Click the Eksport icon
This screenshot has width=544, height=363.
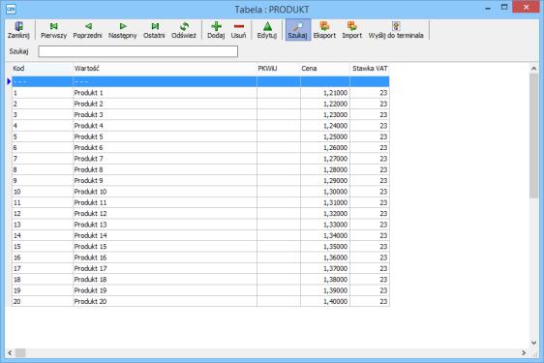[x=324, y=26]
